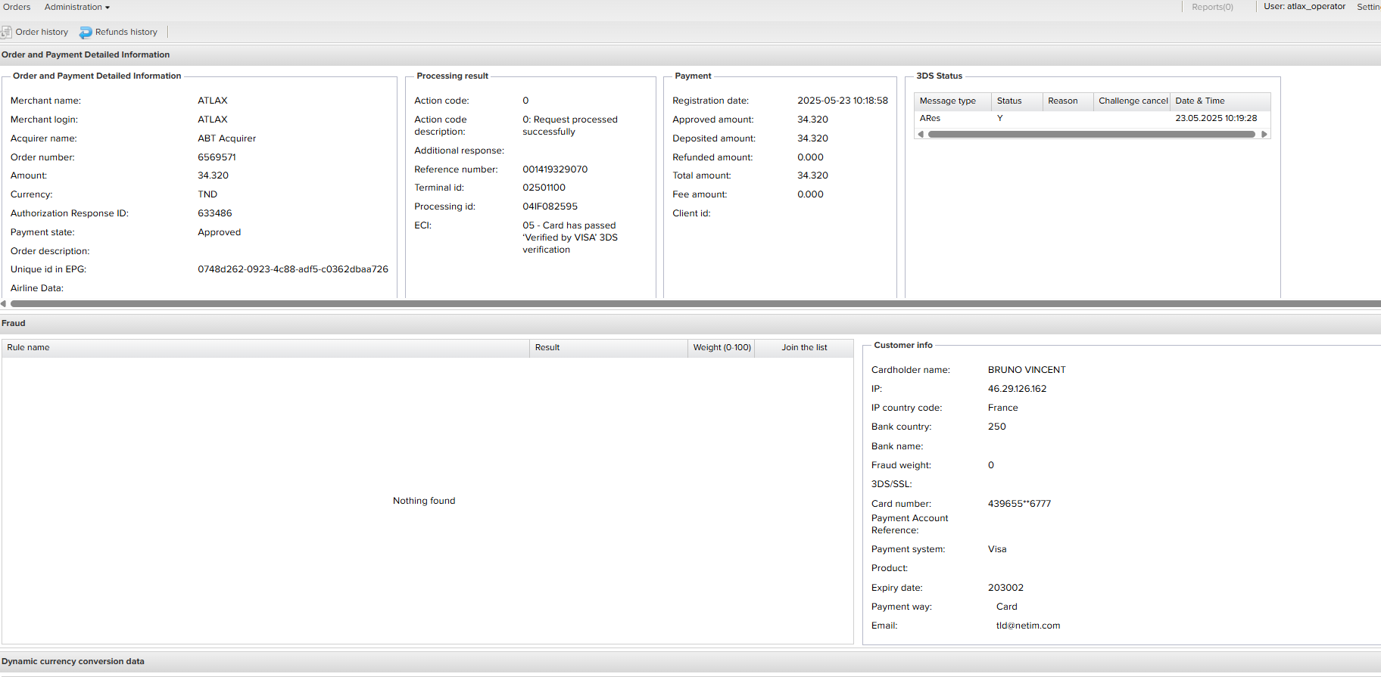The width and height of the screenshot is (1381, 677).
Task: Click right arrow of 3DS Status scrollbar
Action: click(1264, 134)
